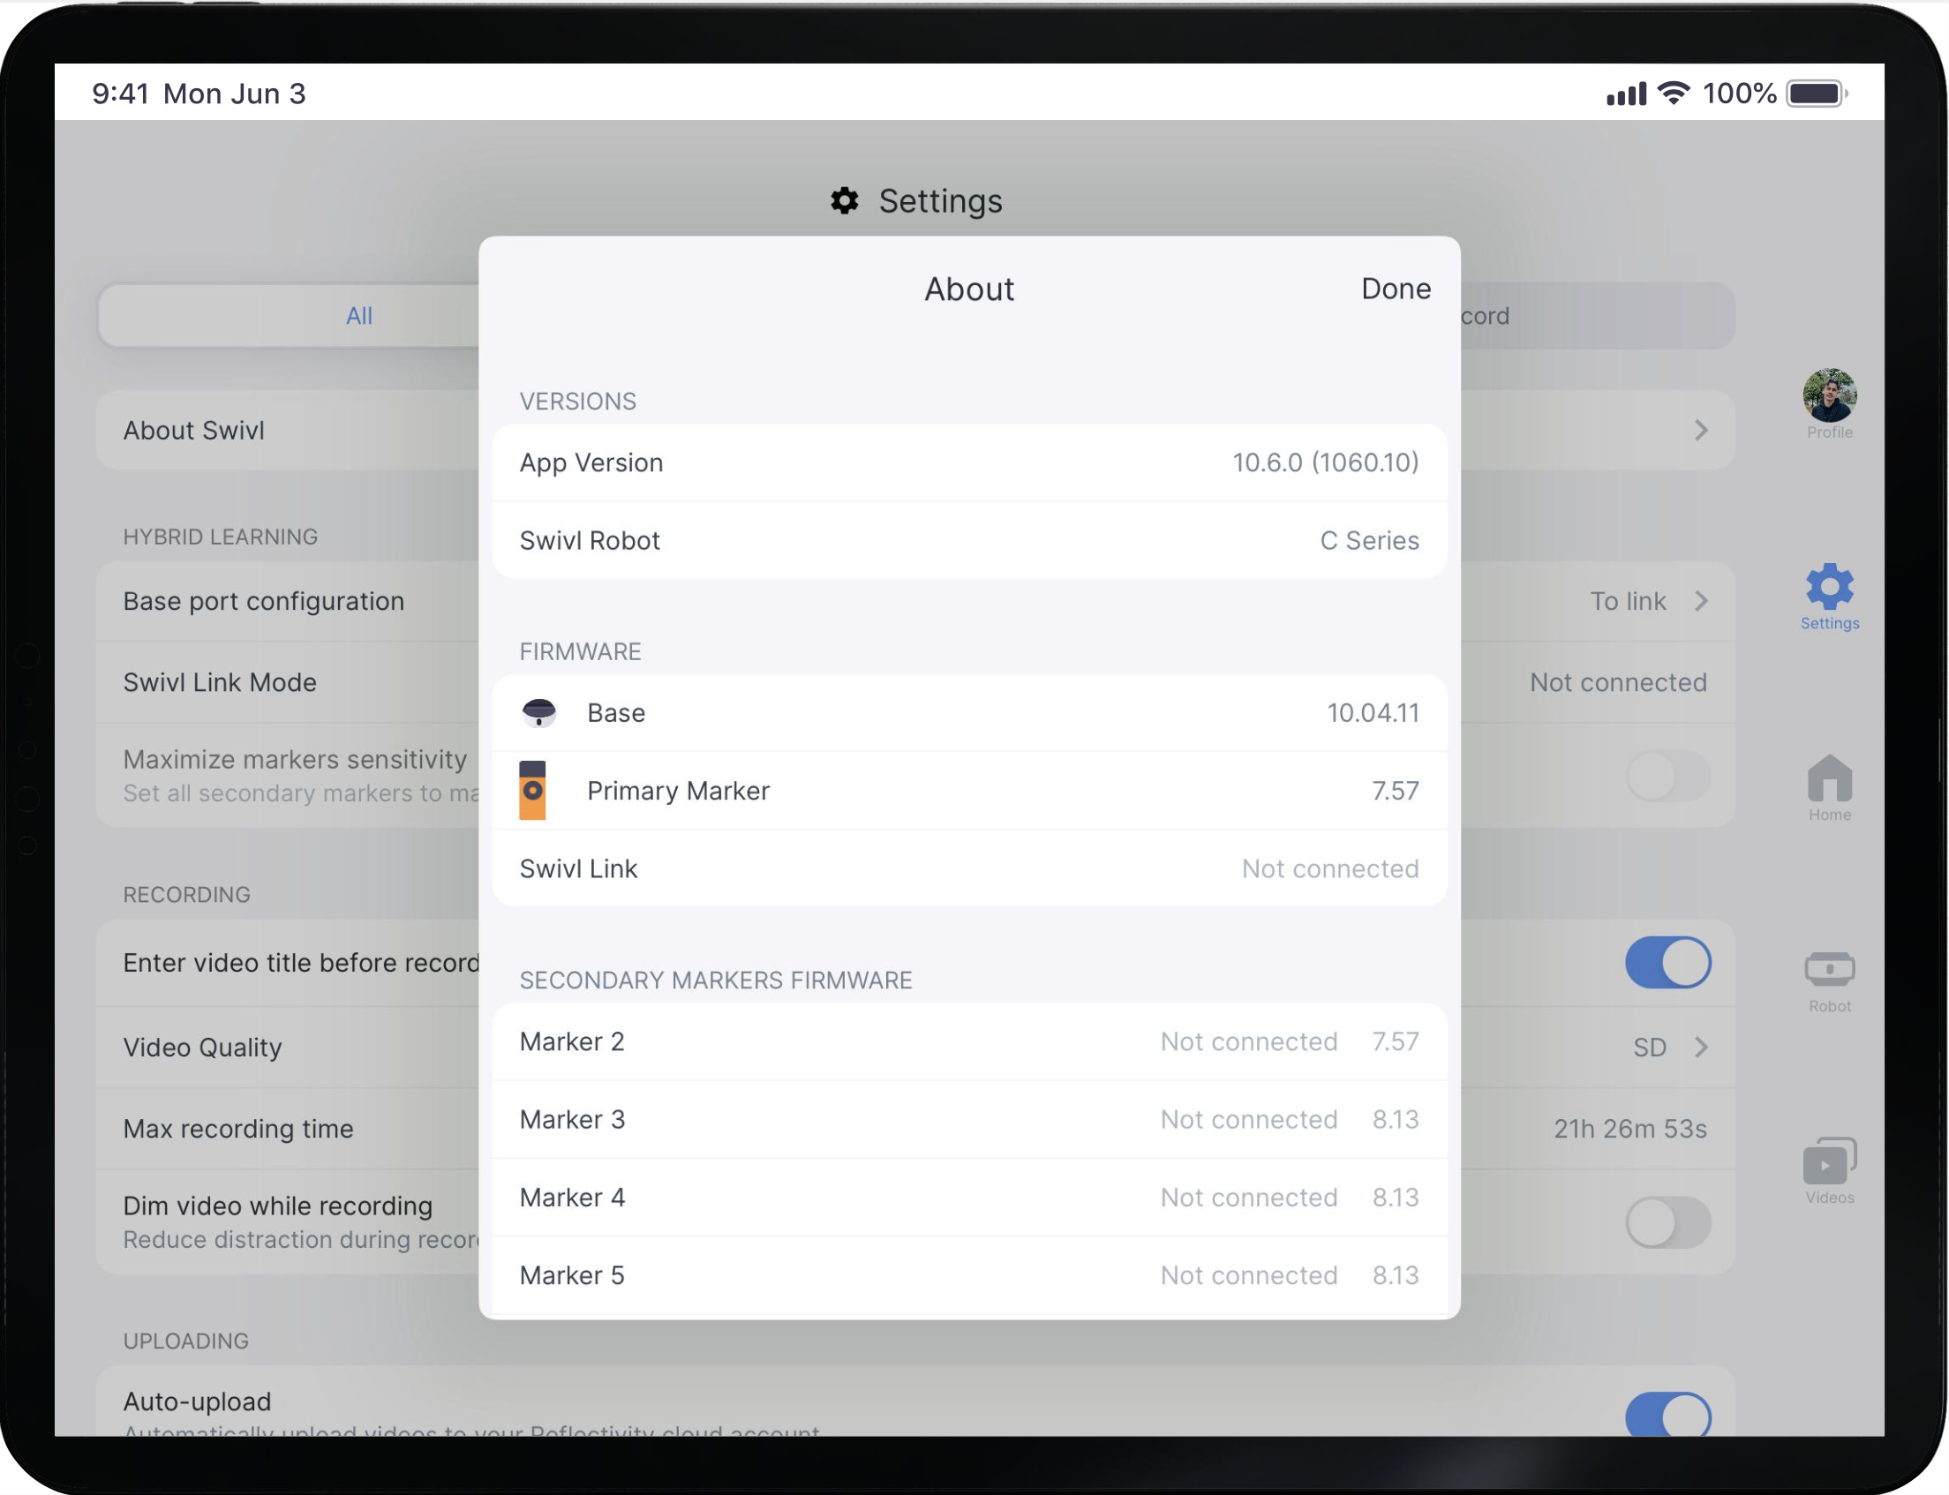Open Base port configuration chevron
1949x1495 pixels.
1701,602
